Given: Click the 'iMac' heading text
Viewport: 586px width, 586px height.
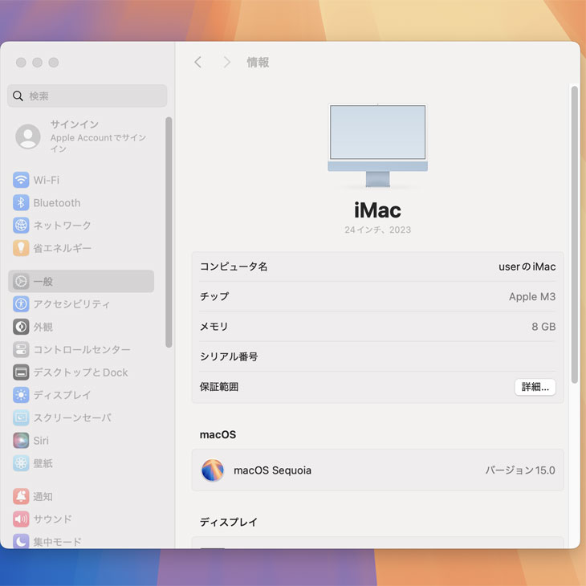Looking at the screenshot, I should [377, 210].
